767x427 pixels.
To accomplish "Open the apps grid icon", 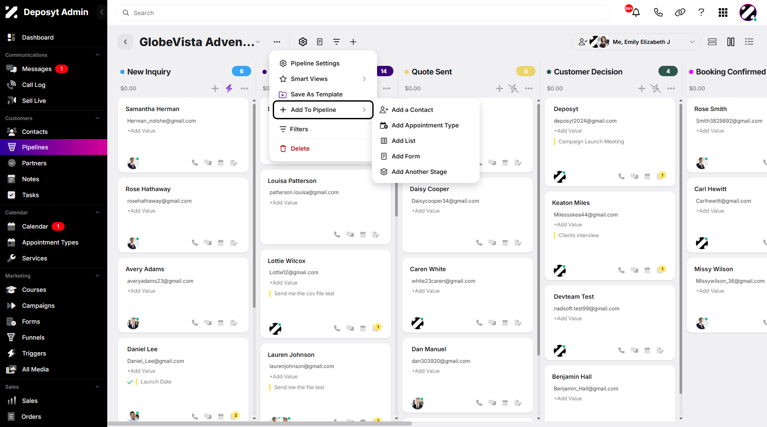I will point(723,12).
